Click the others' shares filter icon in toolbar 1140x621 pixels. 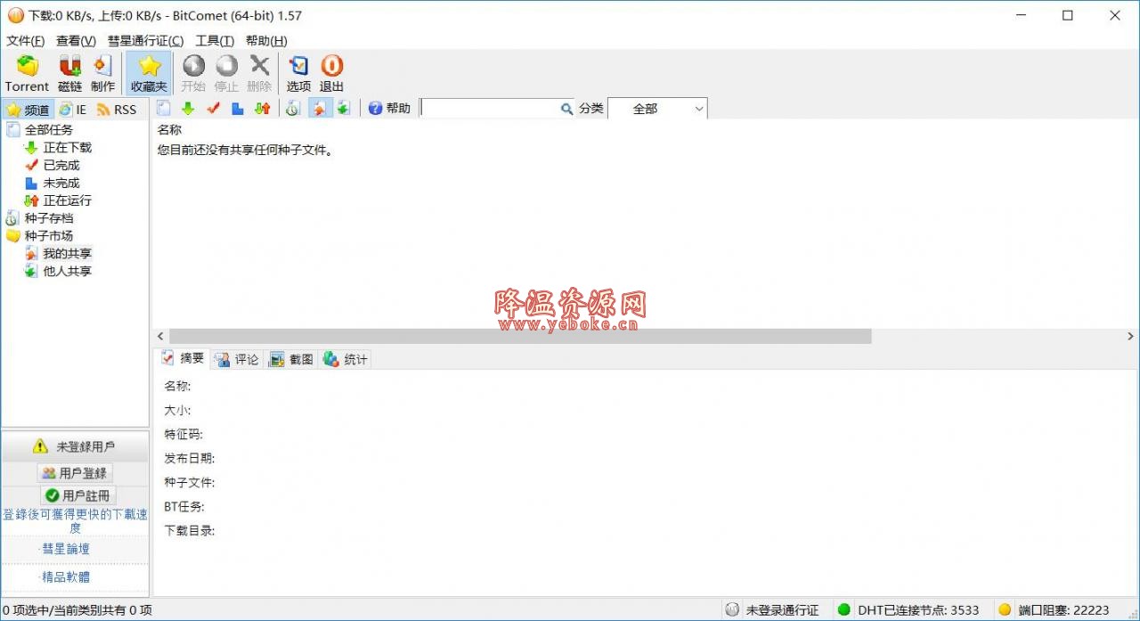tap(343, 109)
